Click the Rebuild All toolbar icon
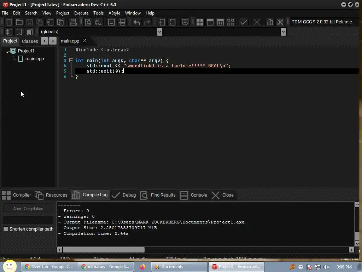The height and width of the screenshot is (272, 362). (230, 22)
